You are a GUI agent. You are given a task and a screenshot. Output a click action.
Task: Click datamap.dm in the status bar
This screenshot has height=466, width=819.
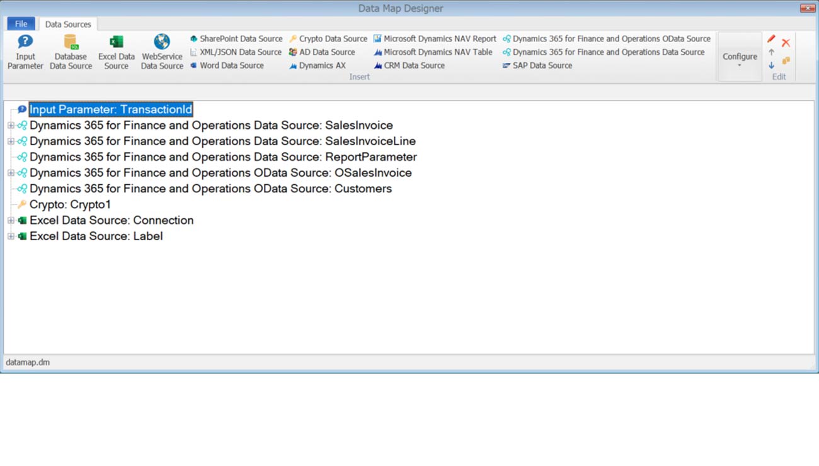(x=28, y=362)
